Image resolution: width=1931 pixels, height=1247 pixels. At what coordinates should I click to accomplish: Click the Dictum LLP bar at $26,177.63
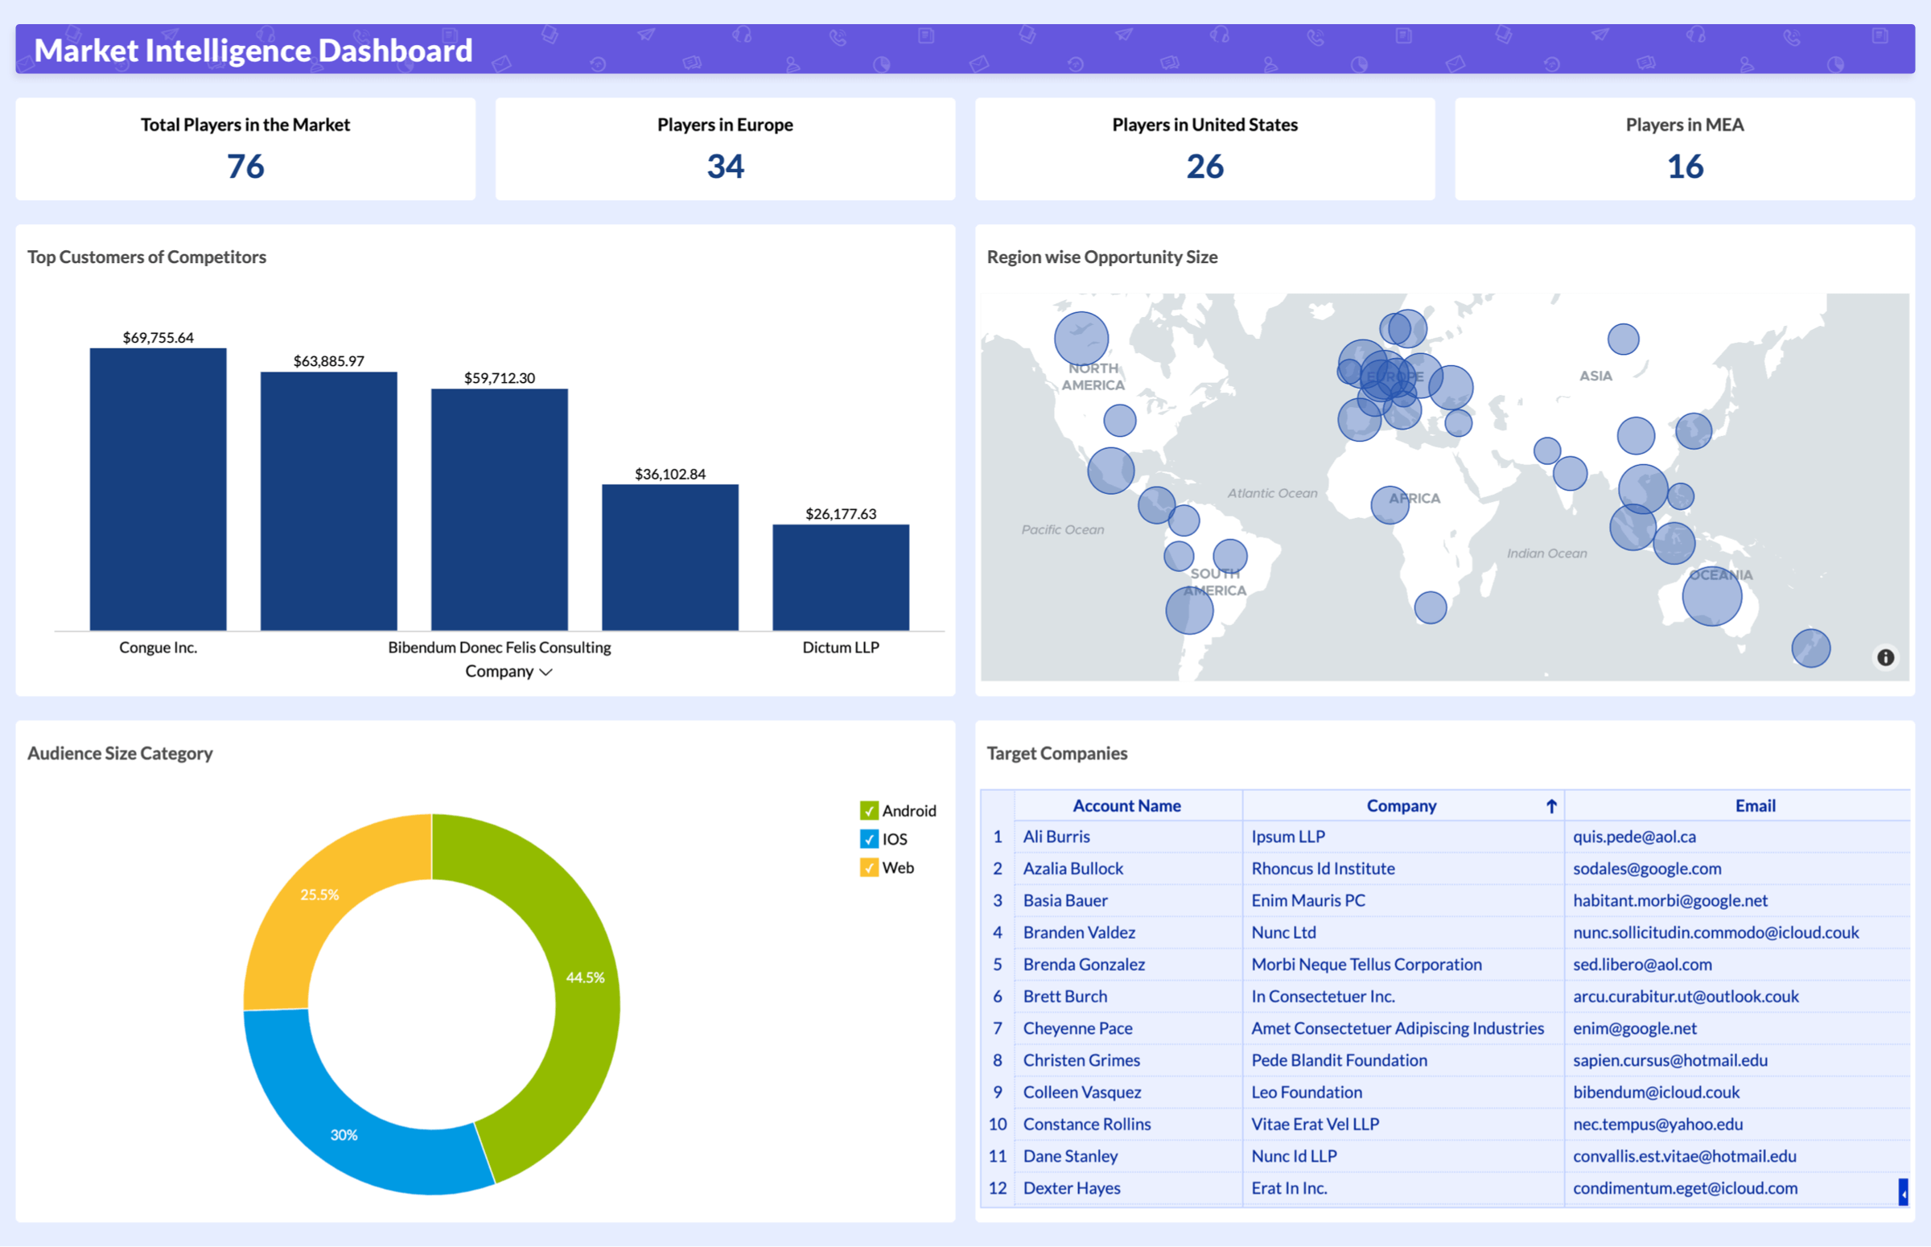841,577
